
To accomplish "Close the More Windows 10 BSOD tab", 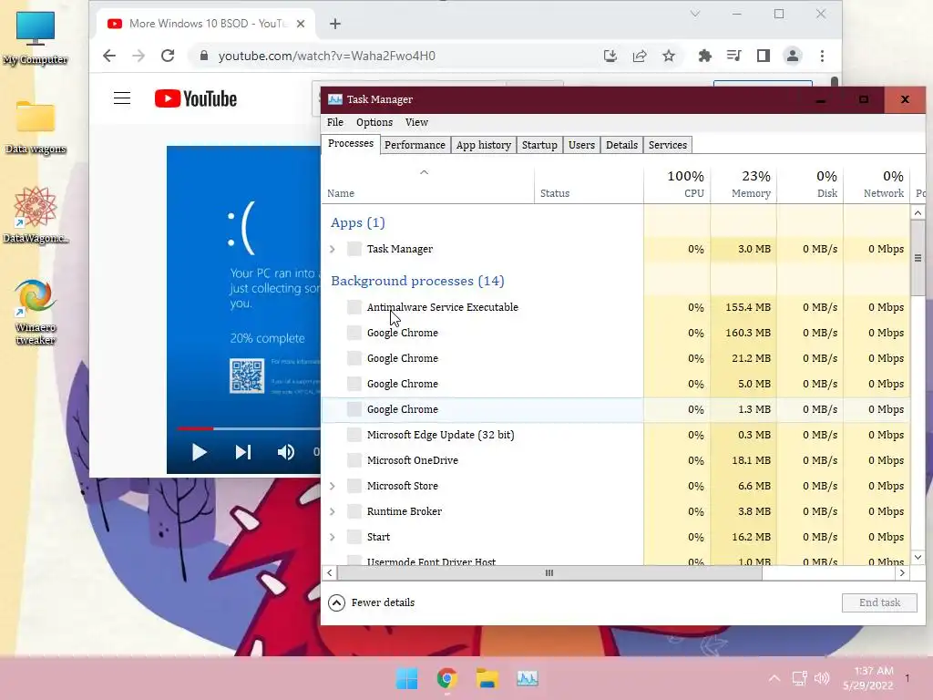I will 301,24.
